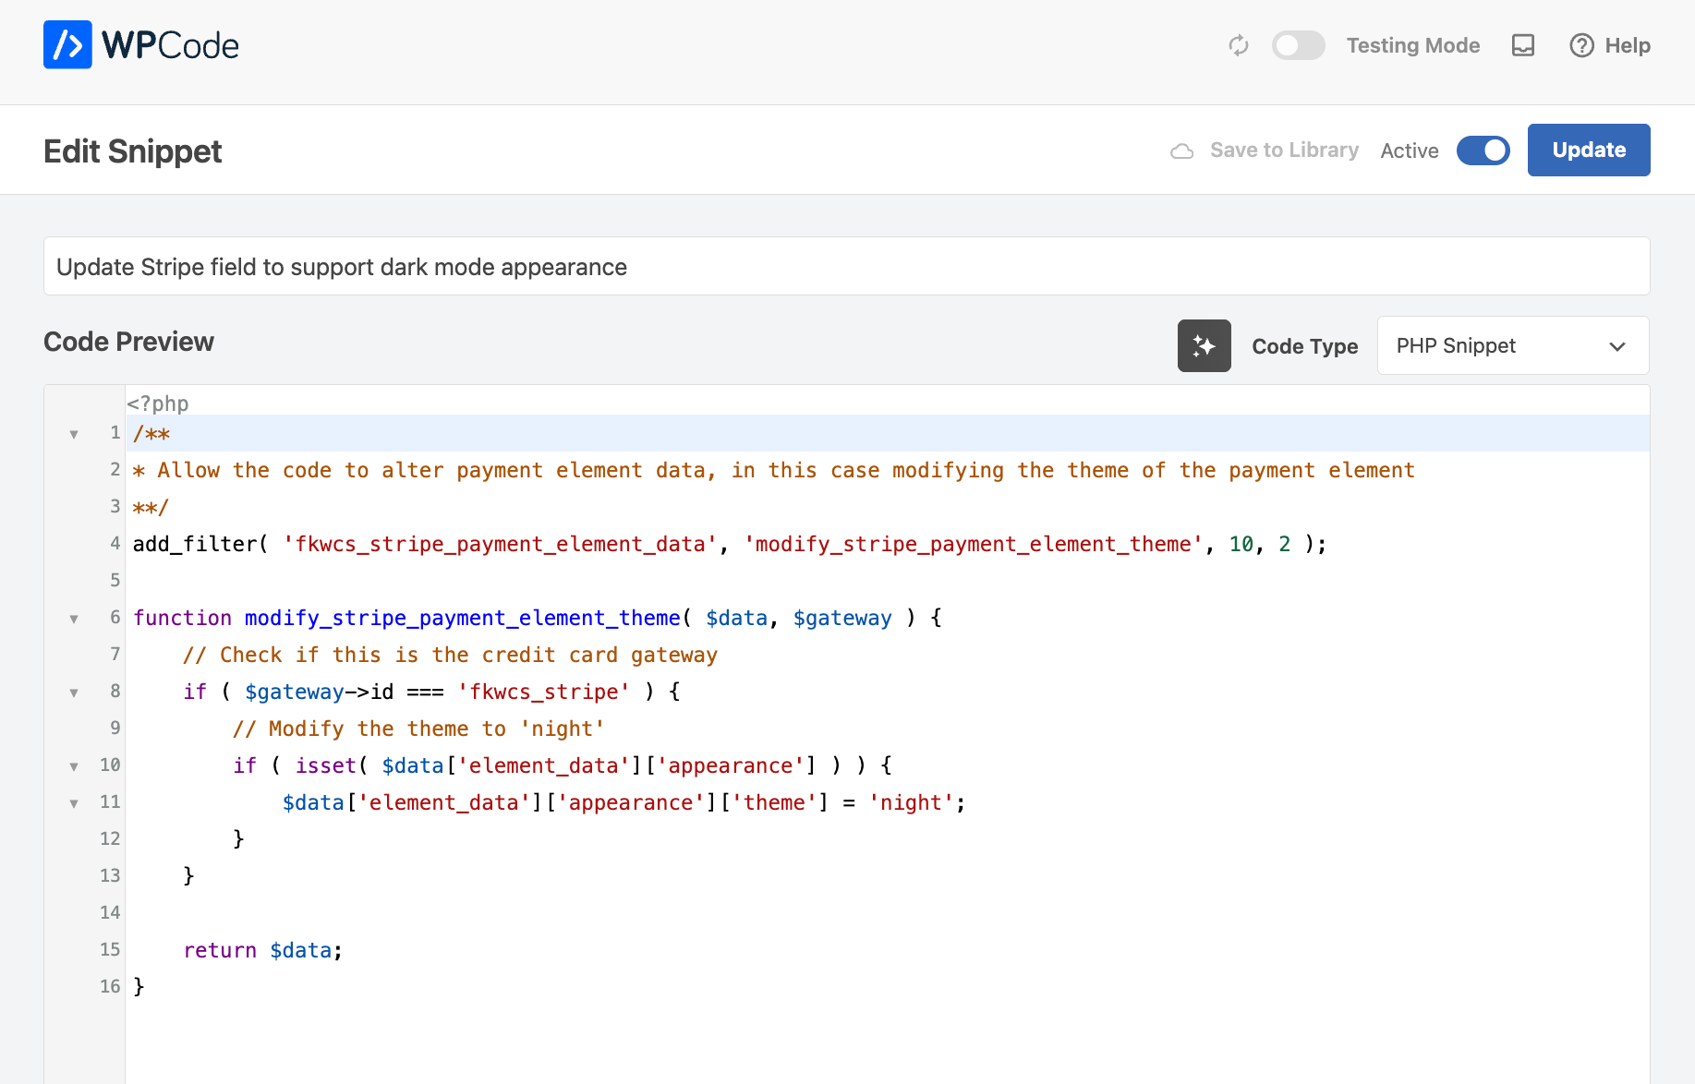This screenshot has height=1084, width=1695.
Task: Click the Help question mark icon
Action: 1581,45
